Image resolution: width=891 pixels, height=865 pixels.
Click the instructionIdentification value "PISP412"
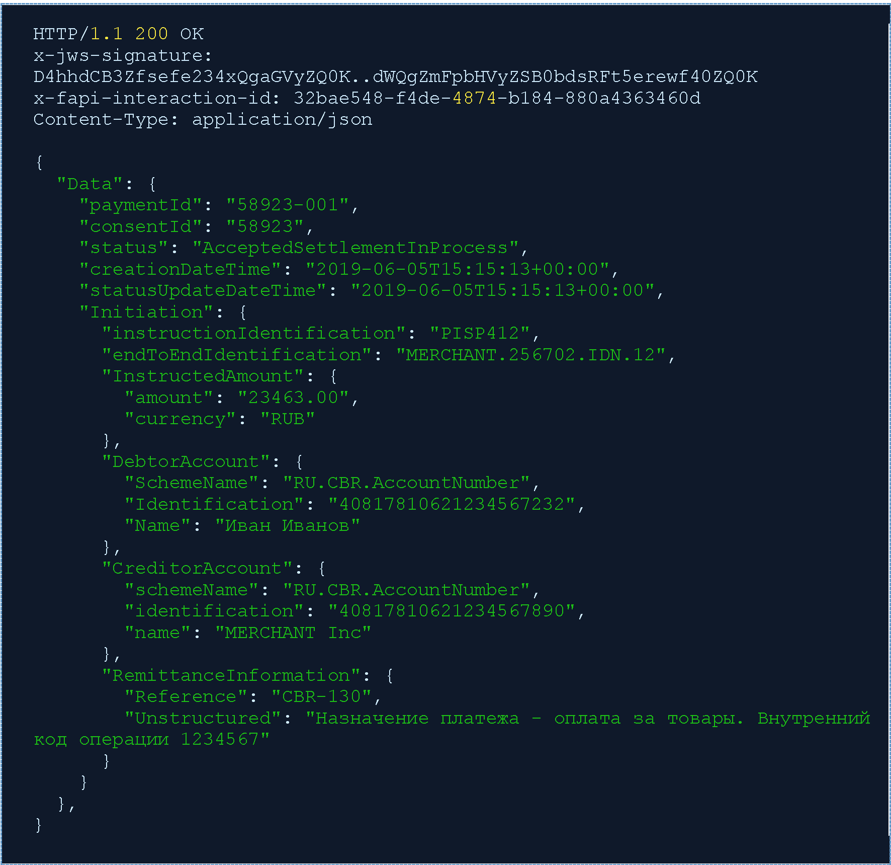coord(480,333)
